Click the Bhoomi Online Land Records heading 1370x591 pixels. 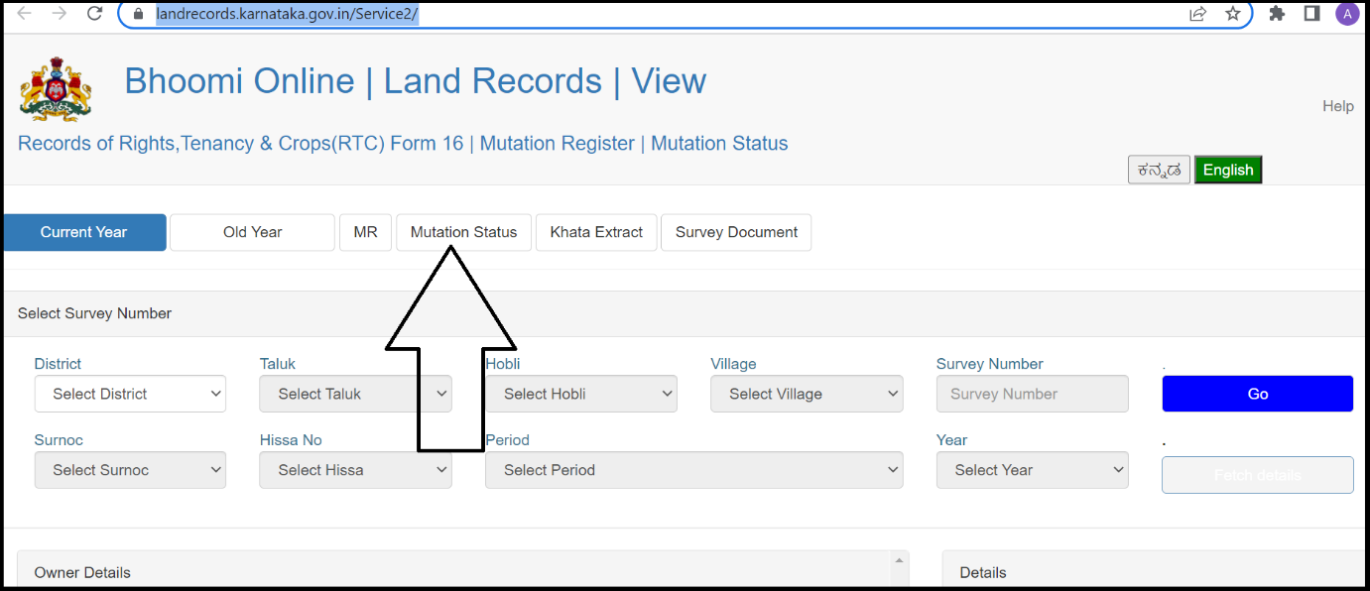[x=416, y=81]
